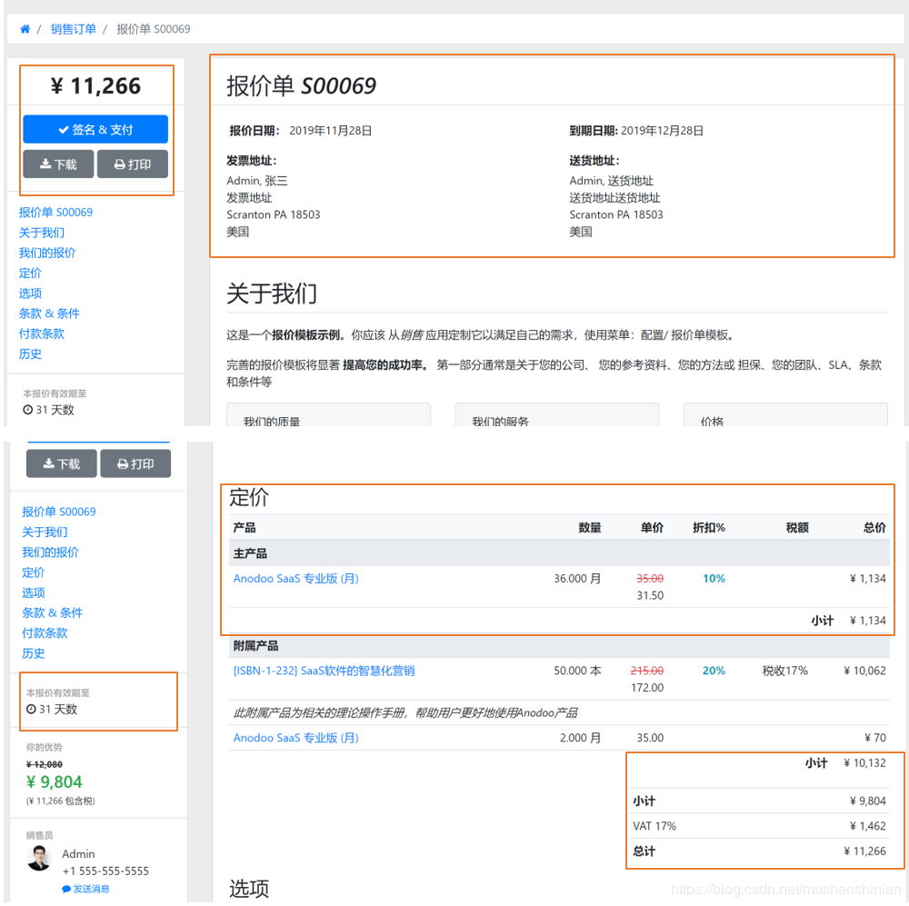
Task: Click the download icon on 下载 above 你的优势
Action: [49, 463]
